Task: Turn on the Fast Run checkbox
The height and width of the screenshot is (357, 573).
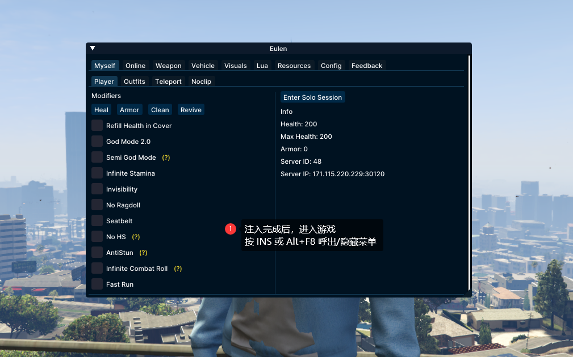Action: pyautogui.click(x=97, y=284)
